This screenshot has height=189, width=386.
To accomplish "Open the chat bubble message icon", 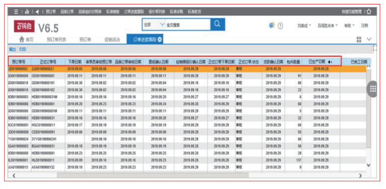I will click(272, 25).
